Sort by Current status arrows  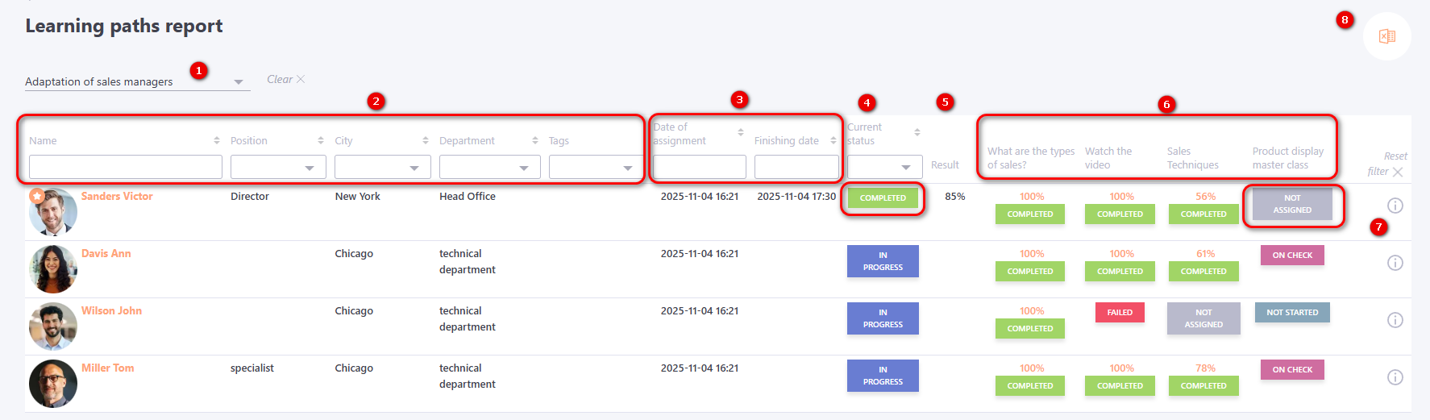(917, 132)
